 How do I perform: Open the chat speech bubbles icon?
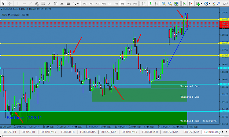coord(225,4)
